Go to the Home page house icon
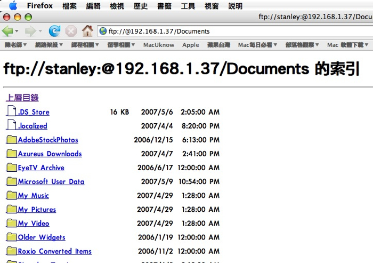 point(87,31)
